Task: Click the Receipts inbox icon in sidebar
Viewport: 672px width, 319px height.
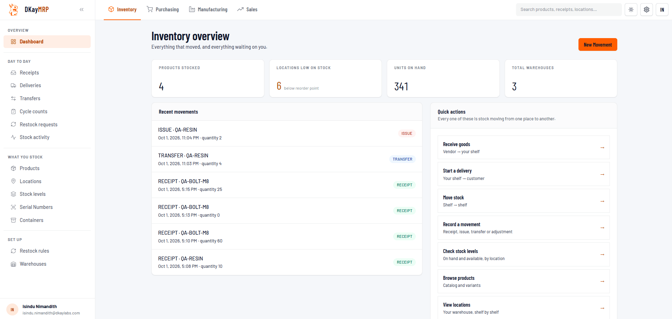Action: coord(13,73)
